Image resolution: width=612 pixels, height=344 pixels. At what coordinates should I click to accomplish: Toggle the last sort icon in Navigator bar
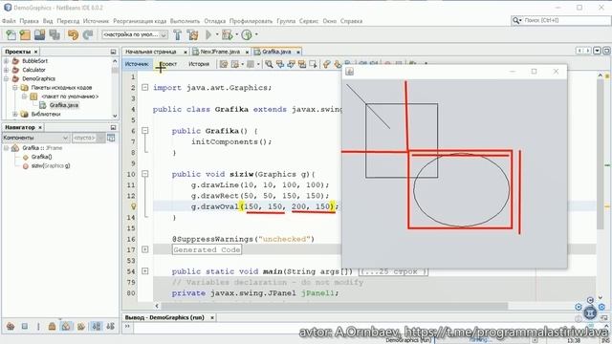111,327
